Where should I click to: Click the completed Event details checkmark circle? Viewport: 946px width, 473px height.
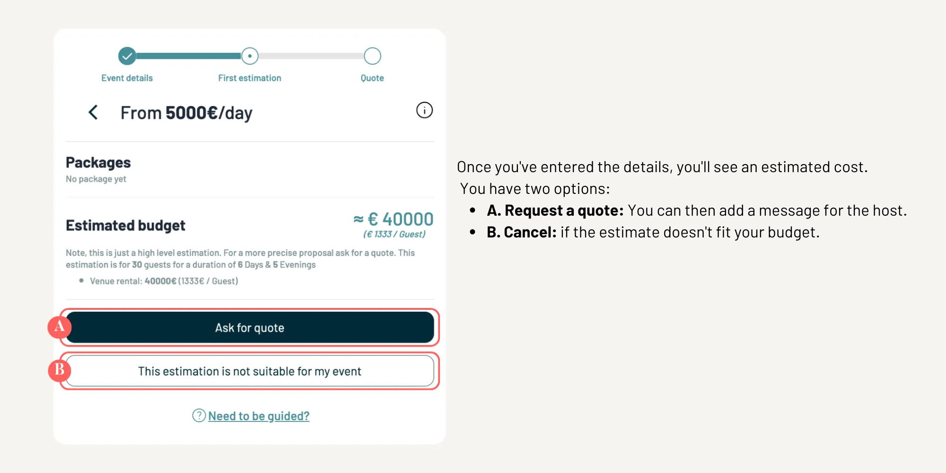(x=127, y=56)
